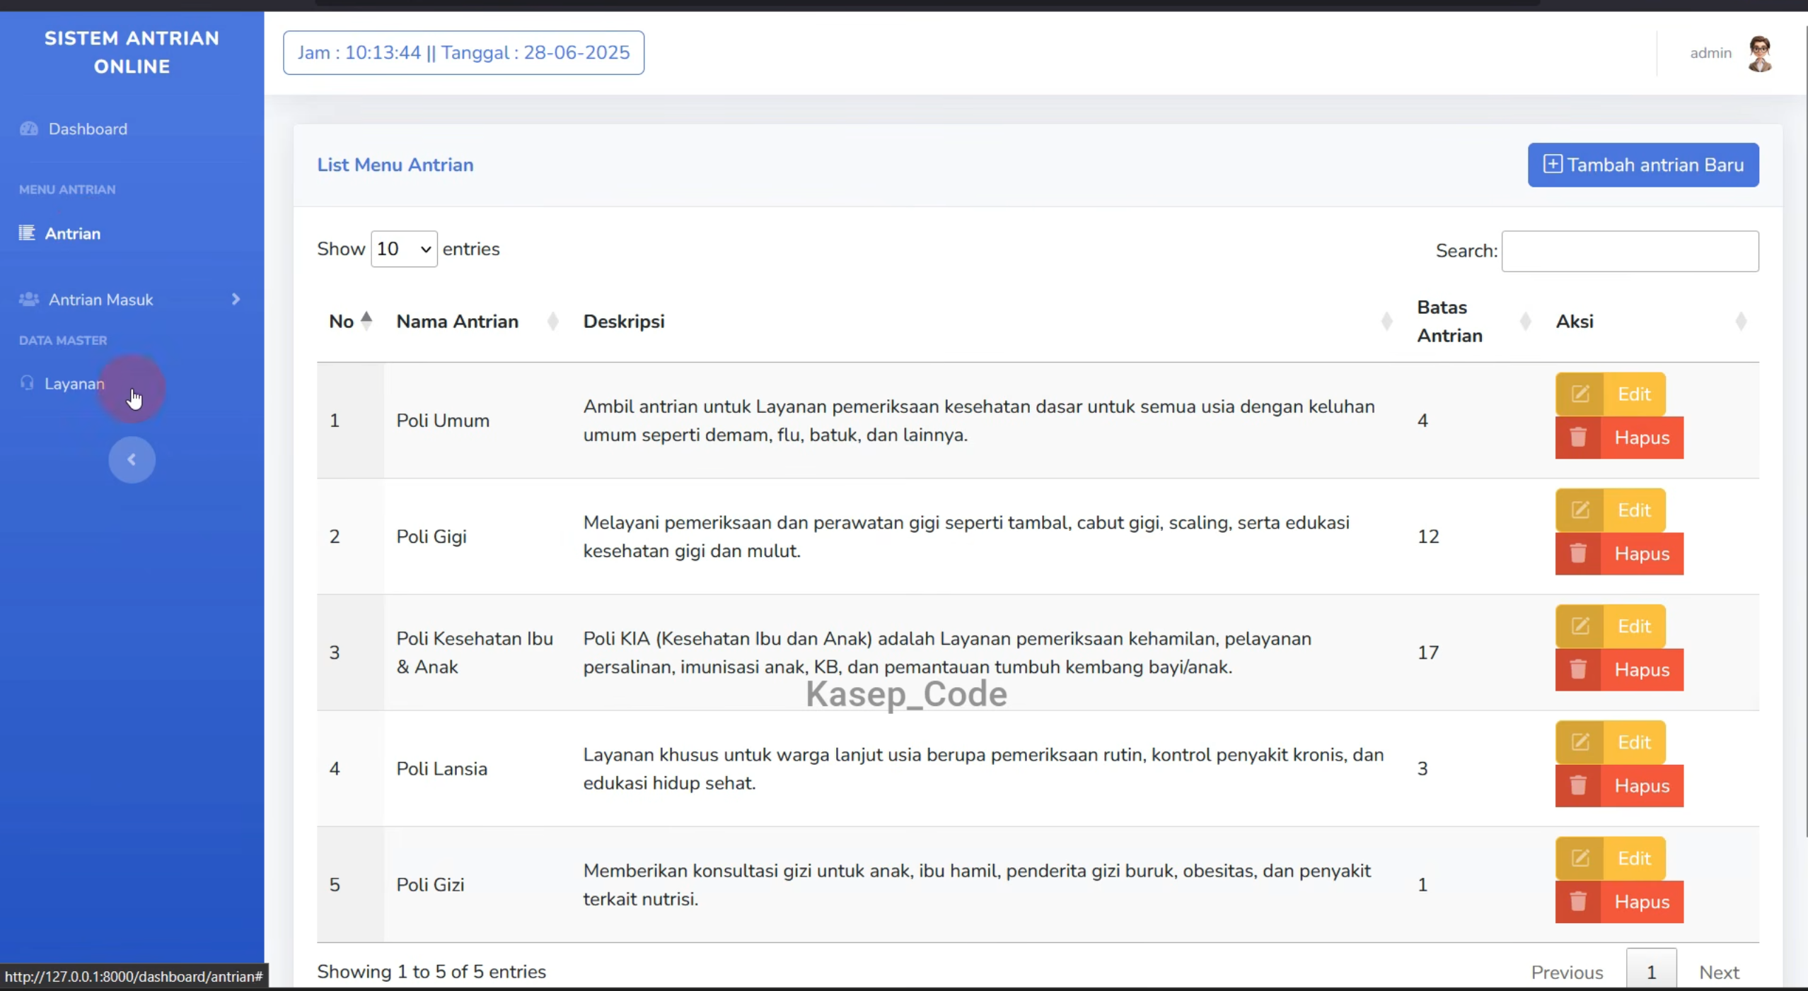Viewport: 1808px width, 991px height.
Task: Go to Next page
Action: point(1719,972)
